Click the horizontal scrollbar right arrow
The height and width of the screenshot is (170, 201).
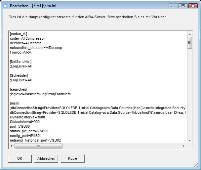click(x=184, y=146)
